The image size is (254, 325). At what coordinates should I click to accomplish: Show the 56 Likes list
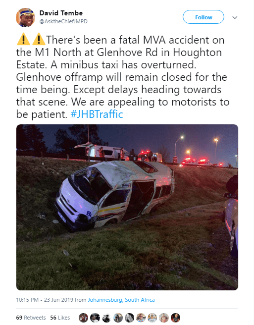(60, 318)
